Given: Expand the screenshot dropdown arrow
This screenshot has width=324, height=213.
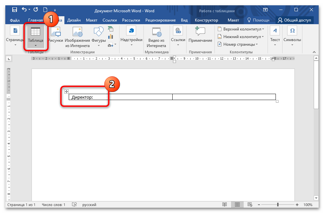Looking at the screenshot, I should pos(115,44).
